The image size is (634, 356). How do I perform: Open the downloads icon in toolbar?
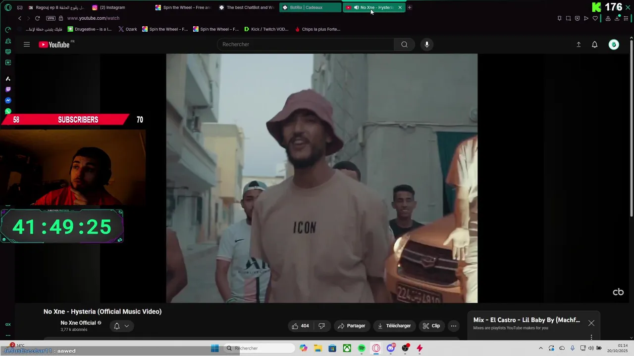[617, 18]
